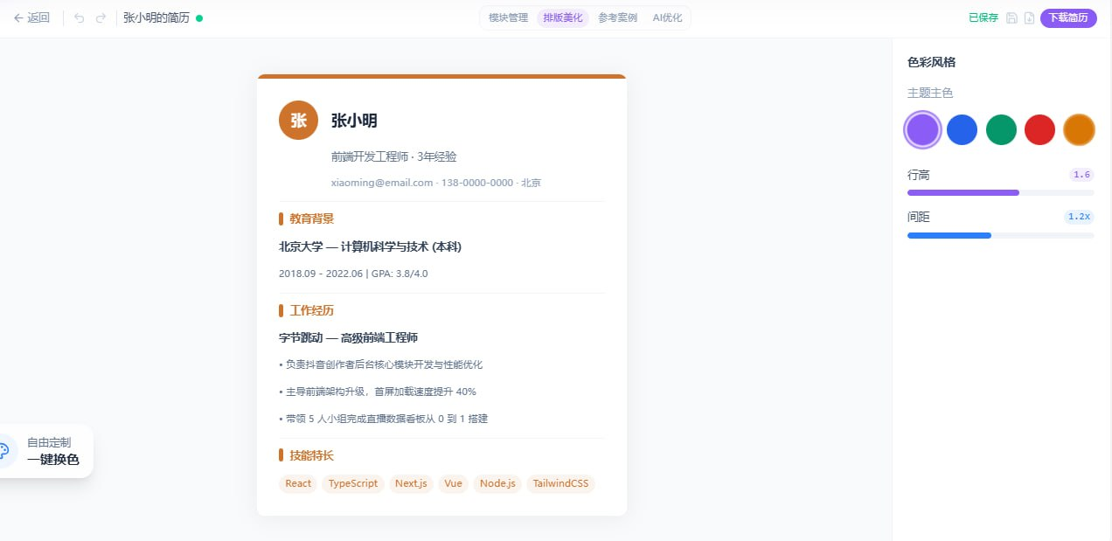1112x541 pixels.
Task: Click the bullet about 首屏加载速度提升 40%
Action: click(x=378, y=392)
